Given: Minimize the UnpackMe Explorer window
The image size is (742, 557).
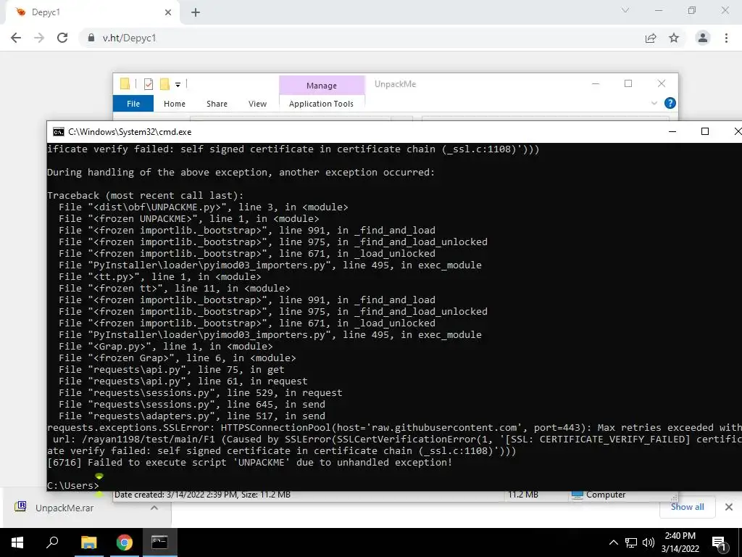Looking at the screenshot, I should (596, 84).
